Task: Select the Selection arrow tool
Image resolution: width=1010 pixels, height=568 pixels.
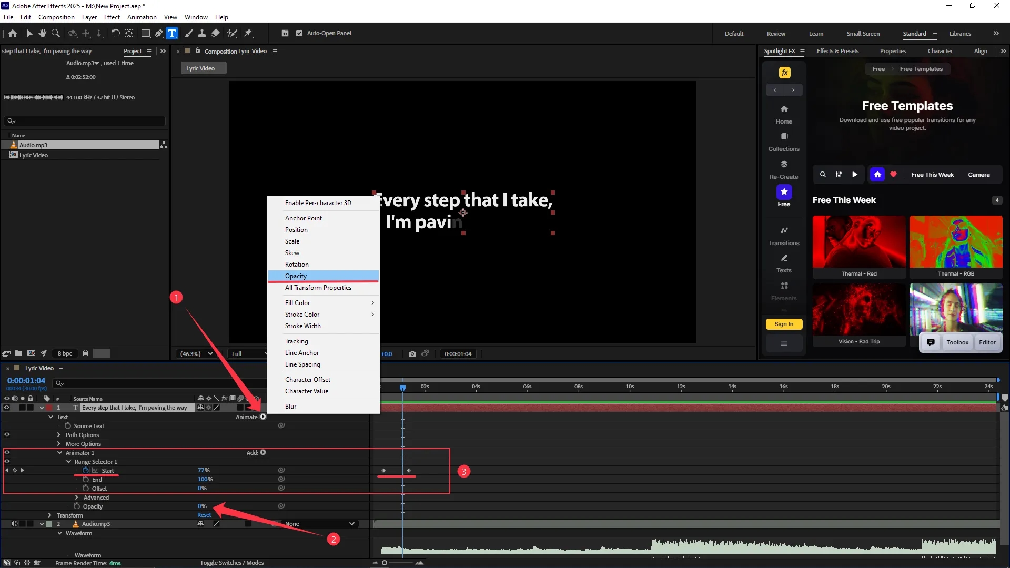Action: (x=29, y=33)
